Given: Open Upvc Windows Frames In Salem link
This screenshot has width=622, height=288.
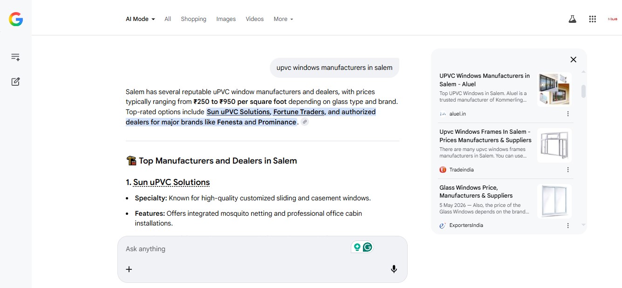Looking at the screenshot, I should tap(485, 136).
